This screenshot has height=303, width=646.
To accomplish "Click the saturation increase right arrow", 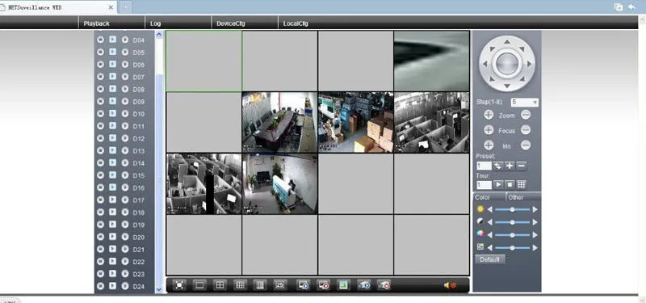I will (x=535, y=235).
